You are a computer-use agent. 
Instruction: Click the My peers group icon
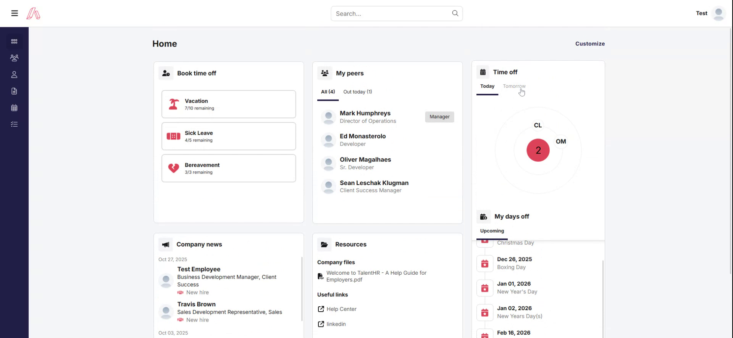pyautogui.click(x=325, y=73)
